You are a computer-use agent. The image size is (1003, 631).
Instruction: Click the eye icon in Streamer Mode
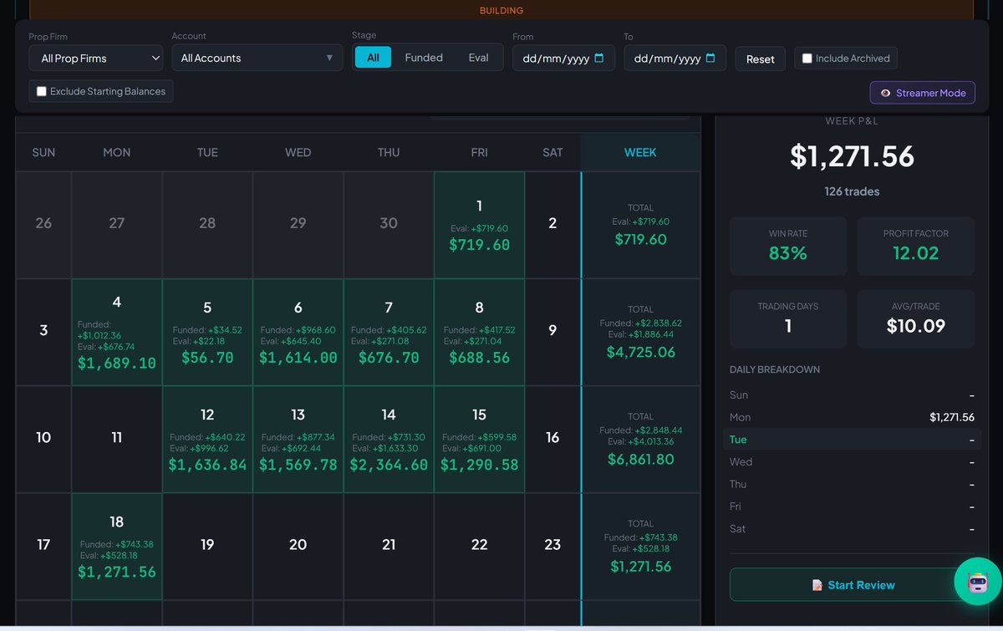[886, 93]
